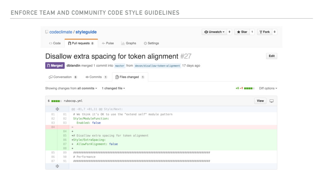Click the fork icon in Fork button

pos(261,32)
